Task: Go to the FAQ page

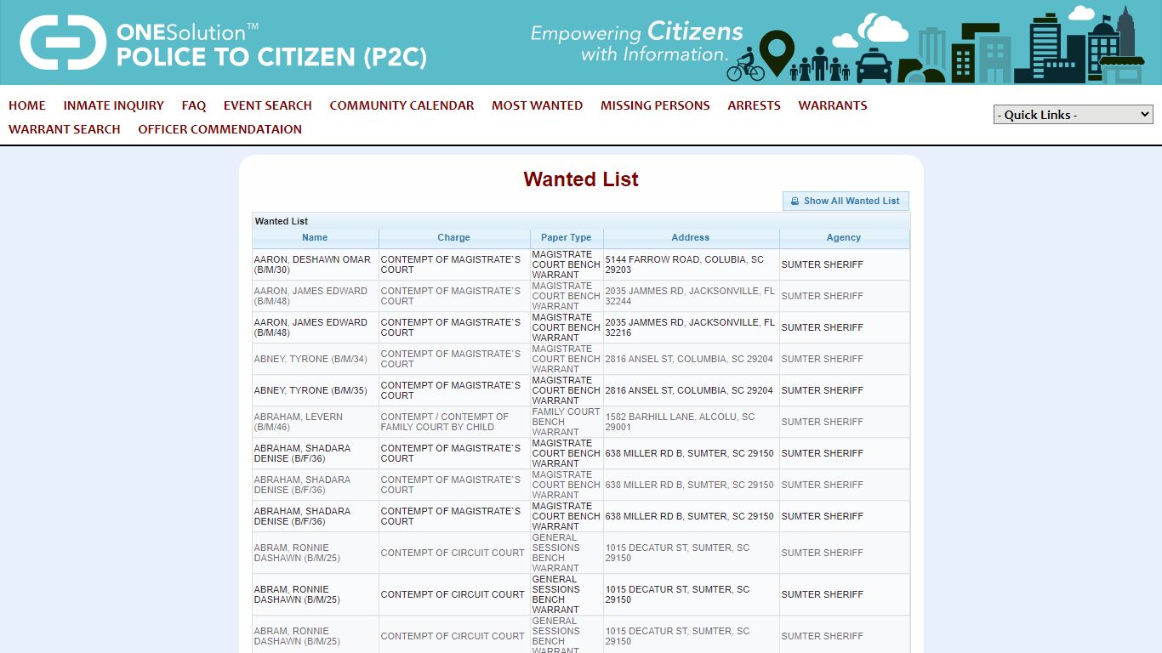Action: pyautogui.click(x=194, y=105)
